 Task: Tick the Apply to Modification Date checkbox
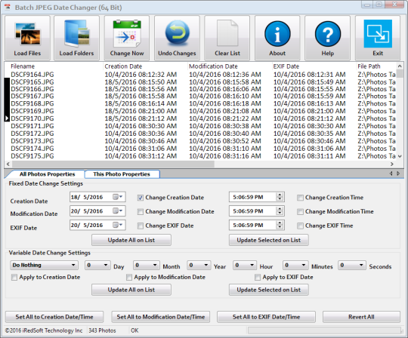point(129,277)
